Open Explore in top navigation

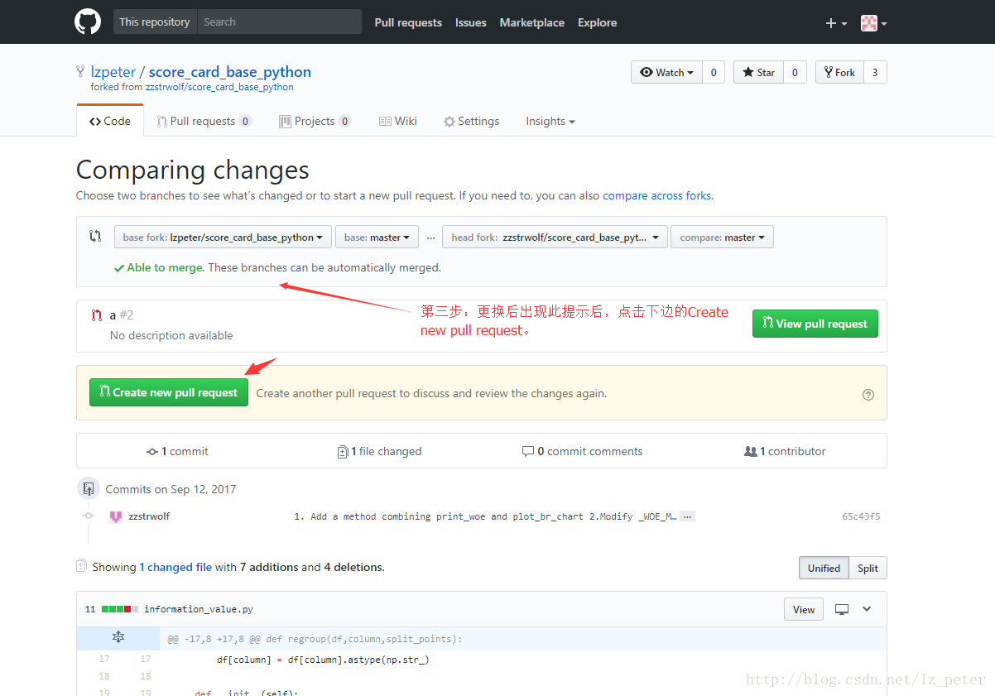pyautogui.click(x=598, y=23)
